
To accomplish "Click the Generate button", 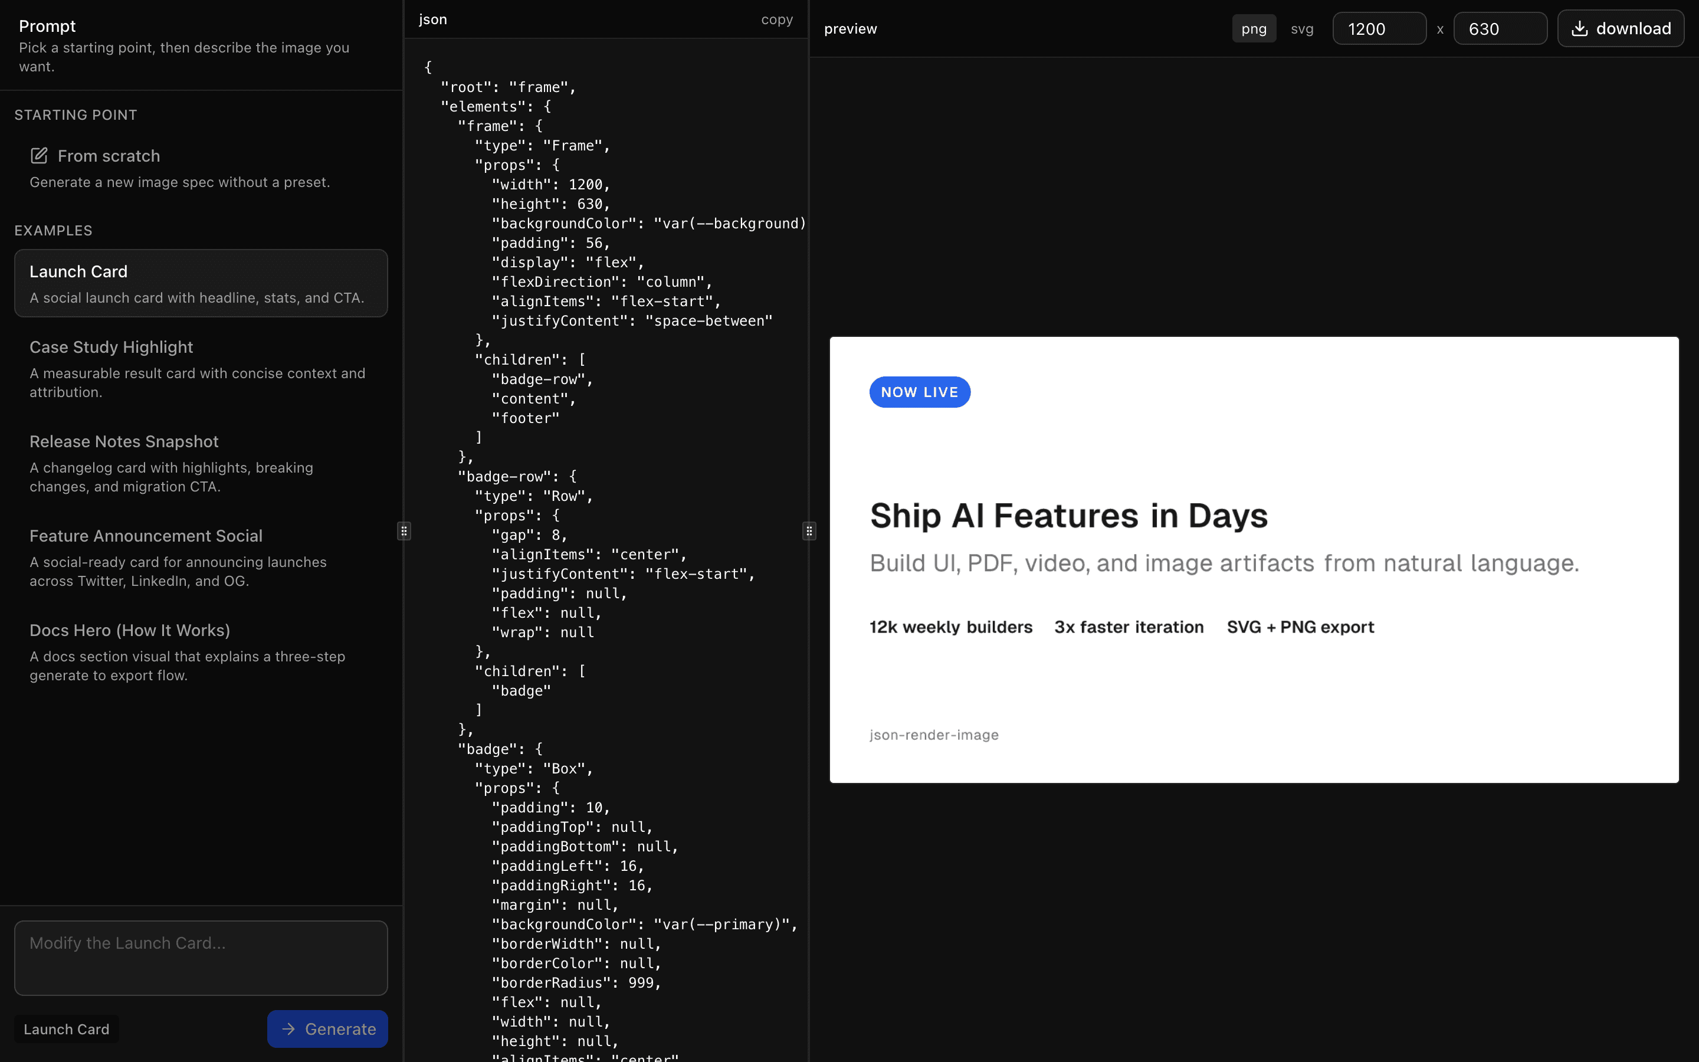I will click(x=327, y=1028).
